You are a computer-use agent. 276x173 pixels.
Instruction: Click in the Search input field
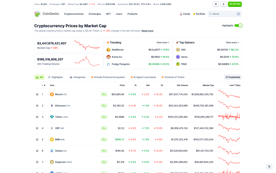[225, 14]
